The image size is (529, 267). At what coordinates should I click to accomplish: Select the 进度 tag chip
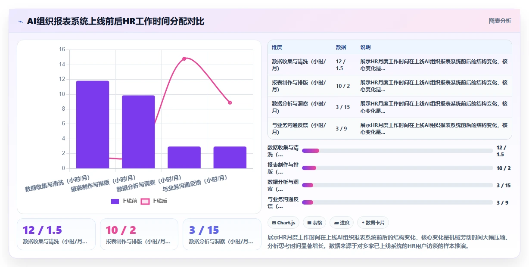click(x=342, y=223)
